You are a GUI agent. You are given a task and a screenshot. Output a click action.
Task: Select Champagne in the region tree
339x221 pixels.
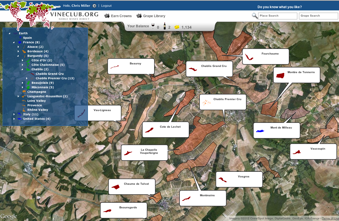pos(37,92)
